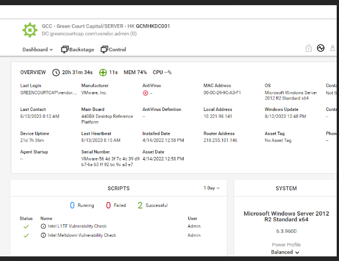This screenshot has height=261, width=339.
Task: Click the green gear agent status icon
Action: coord(30,30)
